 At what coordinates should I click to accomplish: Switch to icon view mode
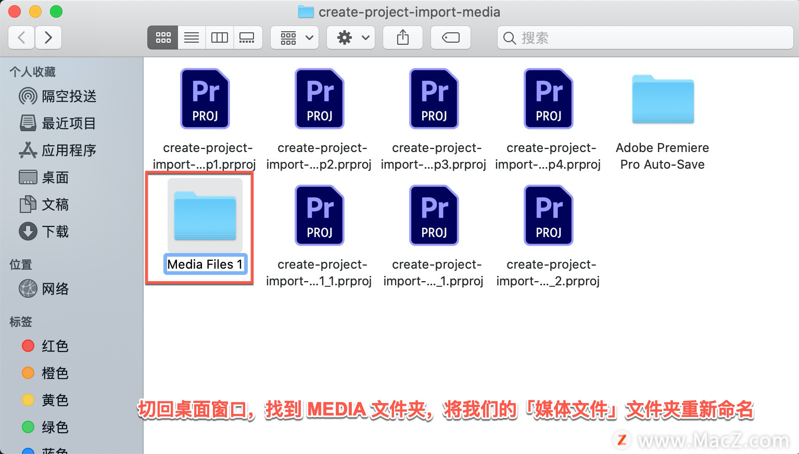(163, 37)
